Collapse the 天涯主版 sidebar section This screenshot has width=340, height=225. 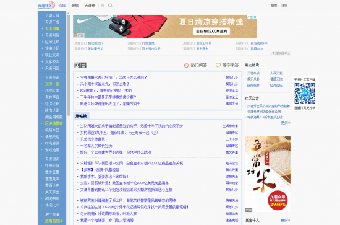coord(42,22)
